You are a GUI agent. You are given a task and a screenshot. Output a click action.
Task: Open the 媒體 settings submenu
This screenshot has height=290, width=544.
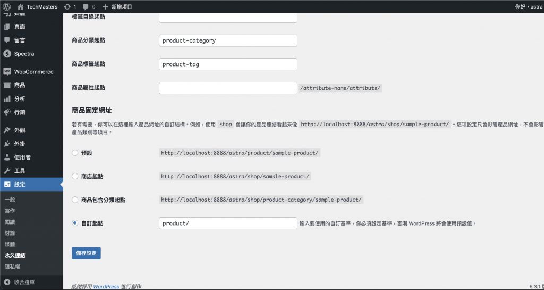point(10,244)
